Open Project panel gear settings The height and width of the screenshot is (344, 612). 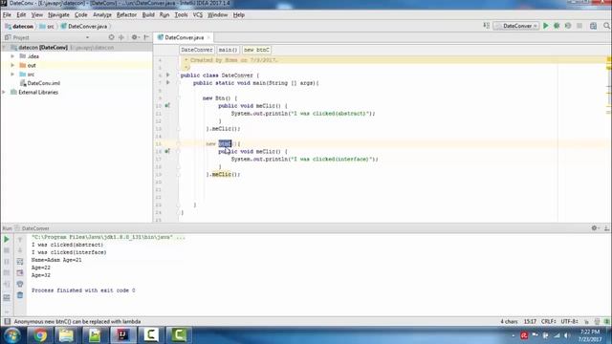[x=135, y=37]
